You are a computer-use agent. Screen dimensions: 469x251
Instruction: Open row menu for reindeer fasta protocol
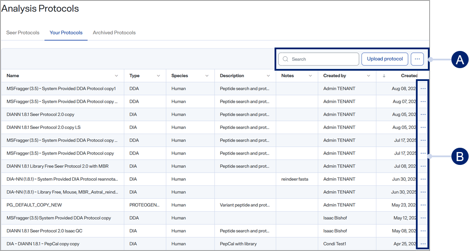423,179
